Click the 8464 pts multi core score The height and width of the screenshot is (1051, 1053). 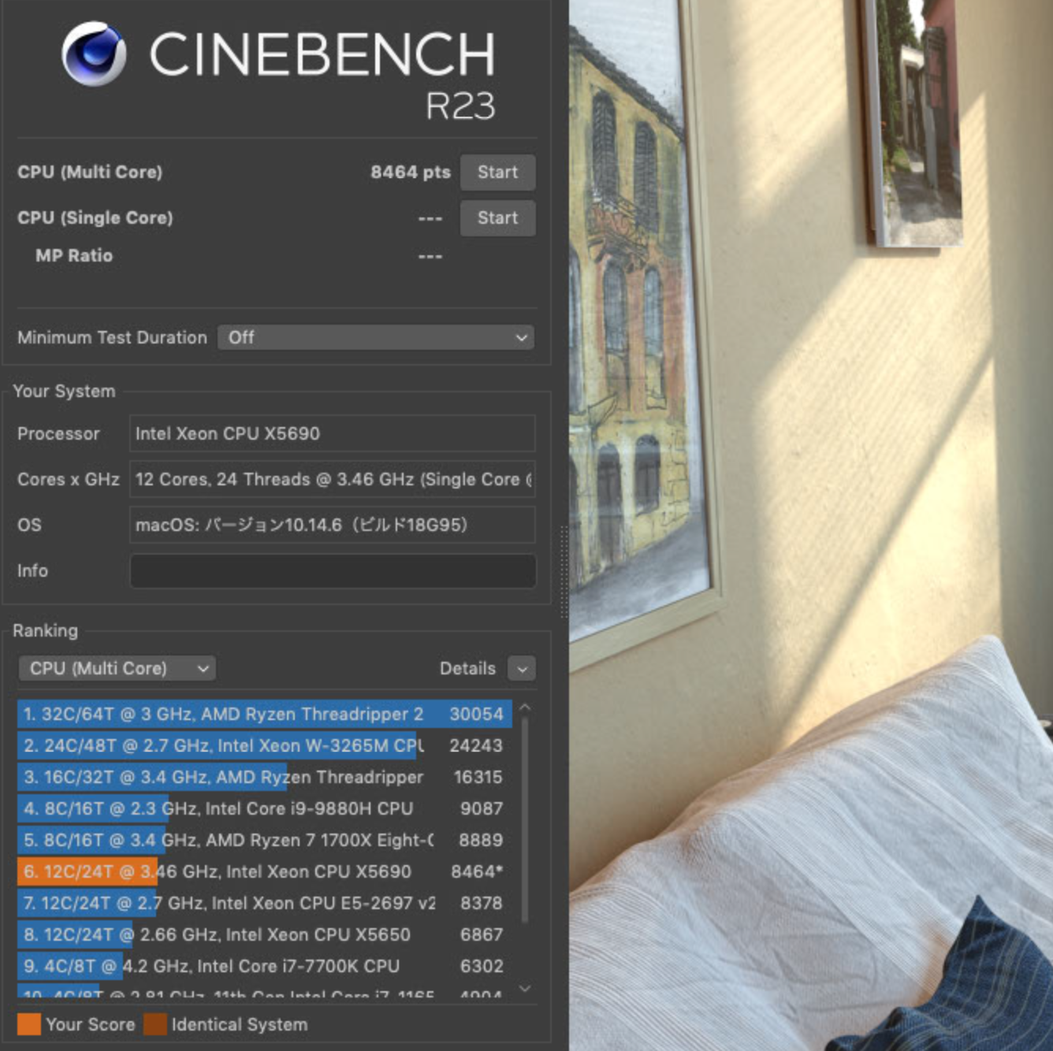(x=410, y=173)
